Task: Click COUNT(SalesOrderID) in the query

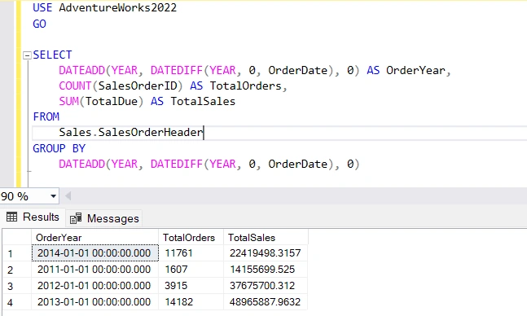Action: coord(121,86)
